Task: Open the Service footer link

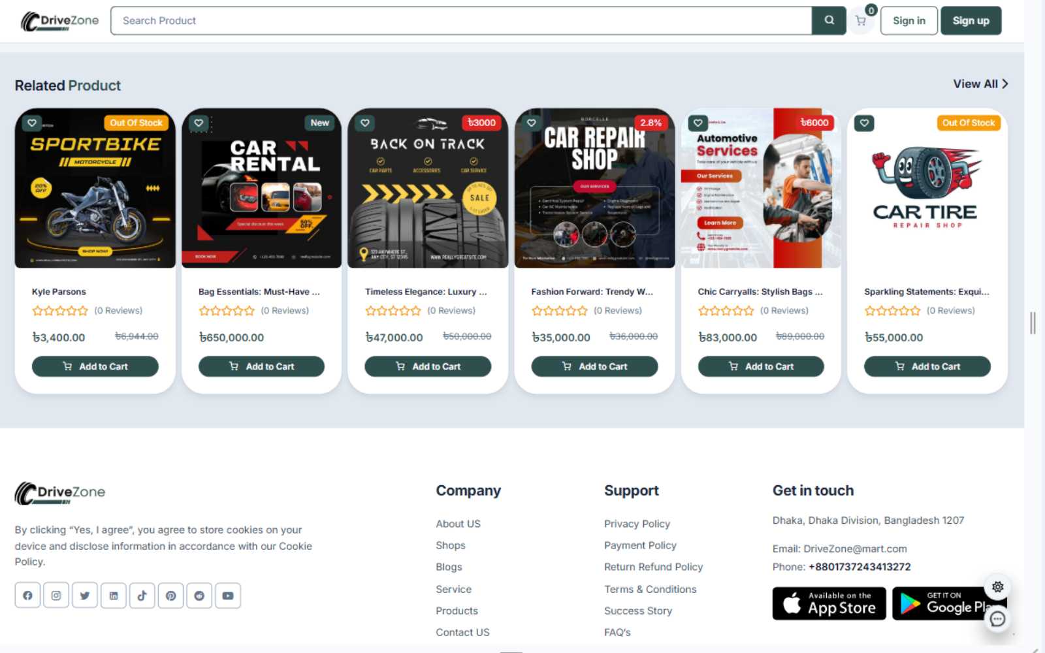Action: pos(453,589)
